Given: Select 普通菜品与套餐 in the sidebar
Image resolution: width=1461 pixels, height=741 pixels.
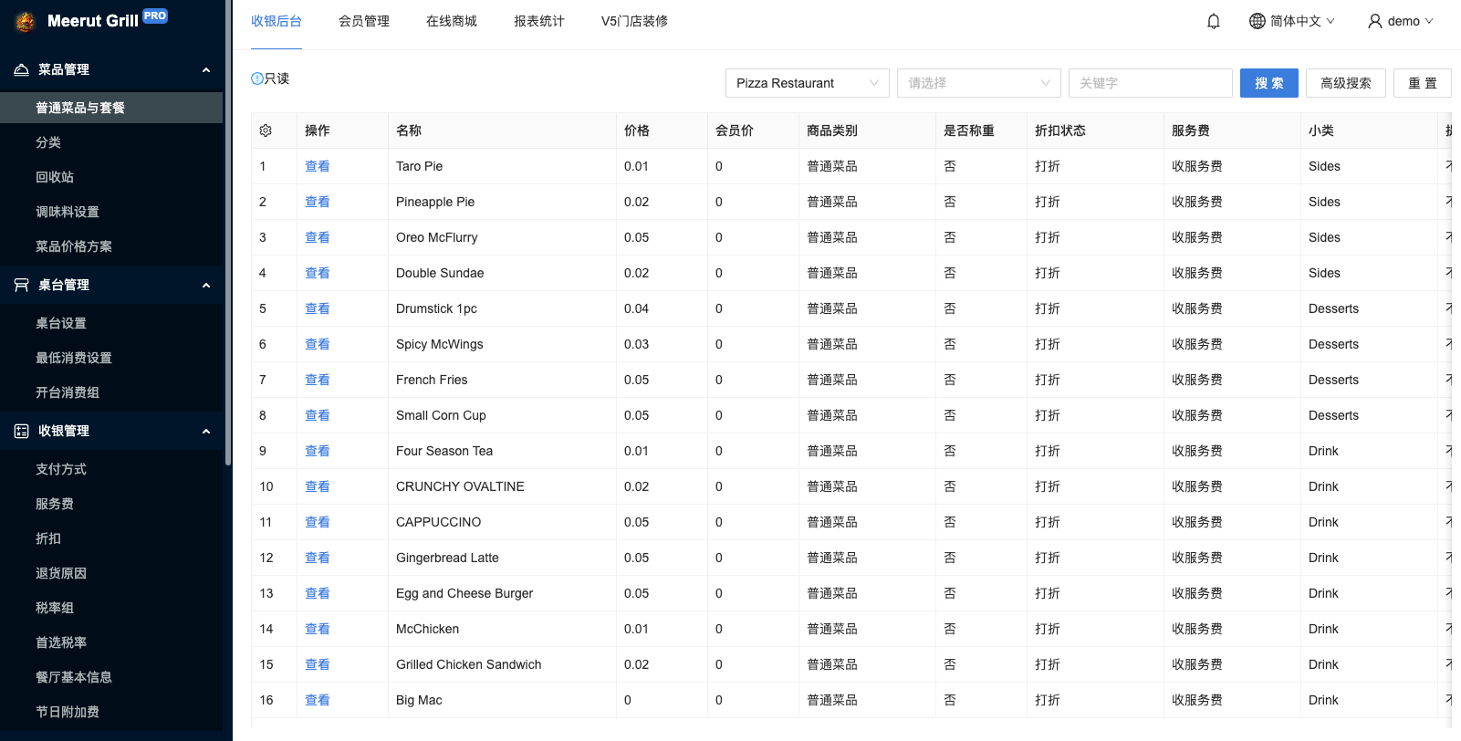Looking at the screenshot, I should point(111,108).
